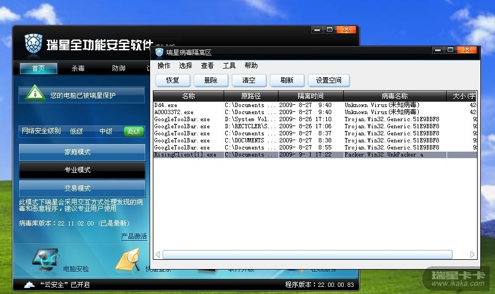Minimize the main Rising security window
Image resolution: width=495 pixels, height=294 pixels.
pos(317,30)
